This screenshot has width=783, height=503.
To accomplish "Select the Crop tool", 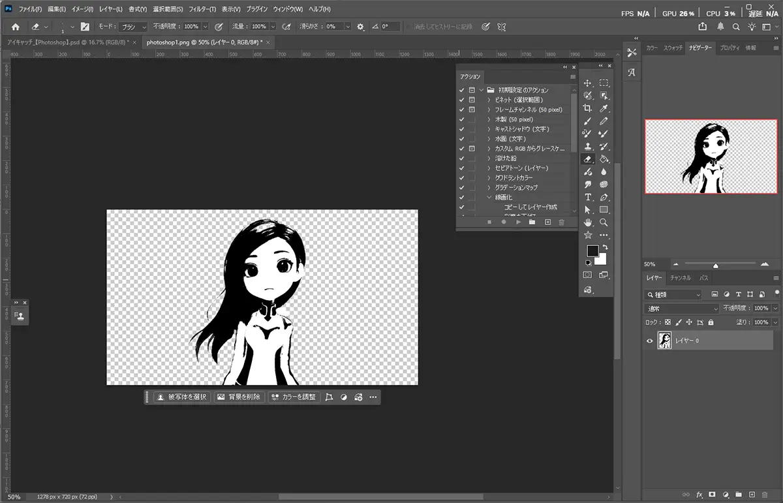I will pos(588,108).
